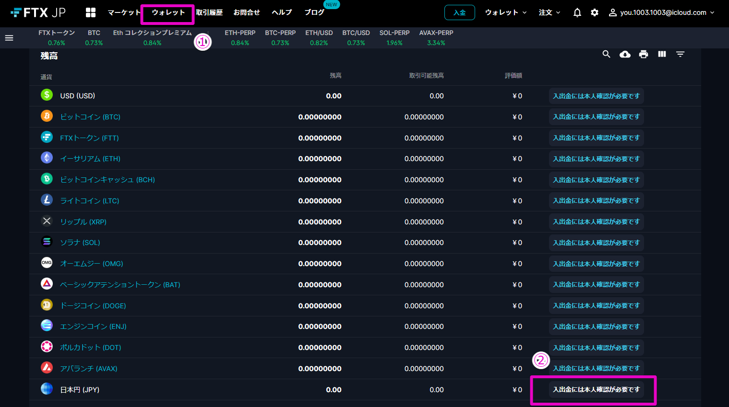
Task: Click the BAT token icon
Action: (47, 284)
